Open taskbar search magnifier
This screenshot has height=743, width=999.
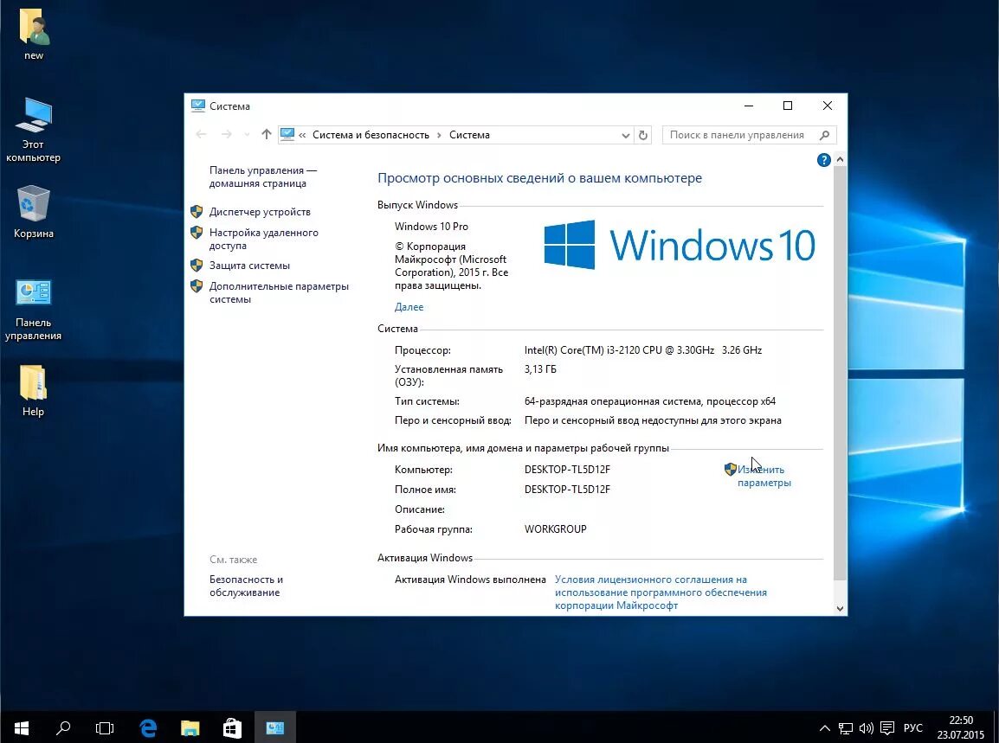pyautogui.click(x=63, y=727)
